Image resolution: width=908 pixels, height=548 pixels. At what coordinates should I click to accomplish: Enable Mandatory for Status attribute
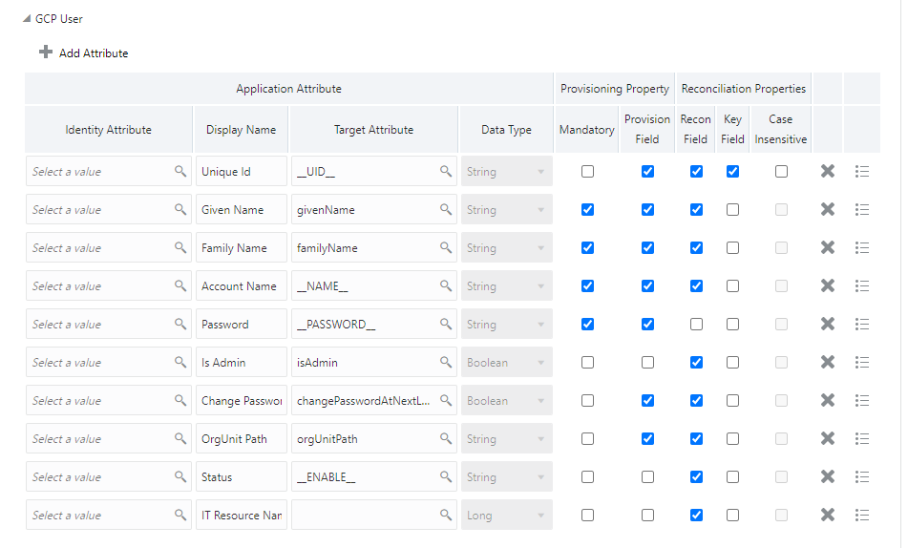point(588,477)
